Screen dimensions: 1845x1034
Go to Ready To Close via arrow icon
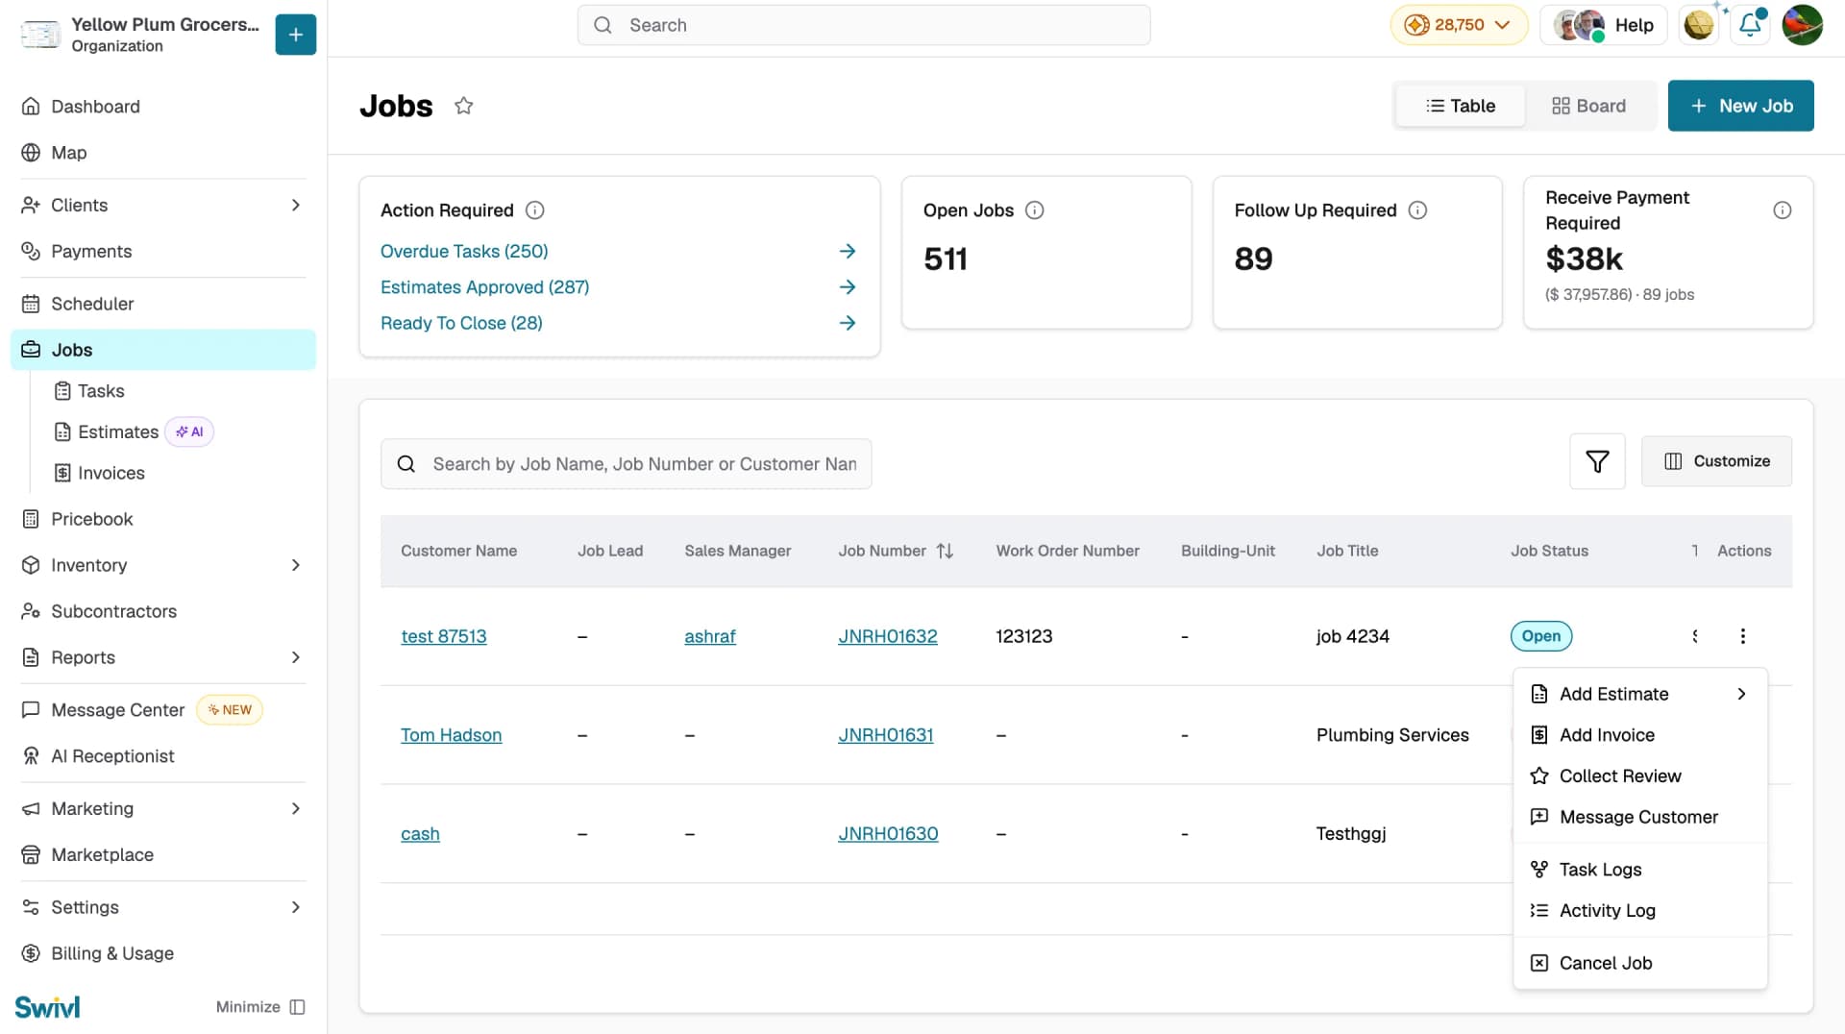847,323
